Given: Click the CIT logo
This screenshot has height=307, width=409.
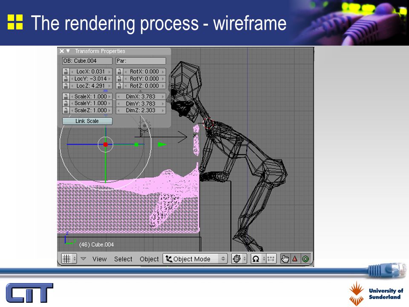Looking at the screenshot, I should pos(29,293).
